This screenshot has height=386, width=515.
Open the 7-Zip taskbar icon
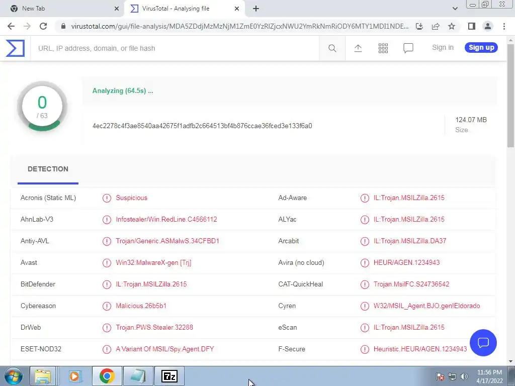click(169, 376)
